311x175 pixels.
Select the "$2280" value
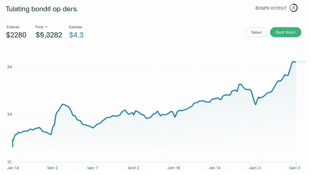[x=16, y=35]
